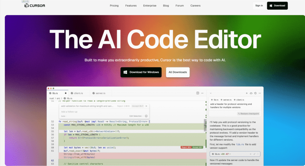305x166 pixels.
Task: Open chat panel ellipsis menu
Action: (260, 93)
